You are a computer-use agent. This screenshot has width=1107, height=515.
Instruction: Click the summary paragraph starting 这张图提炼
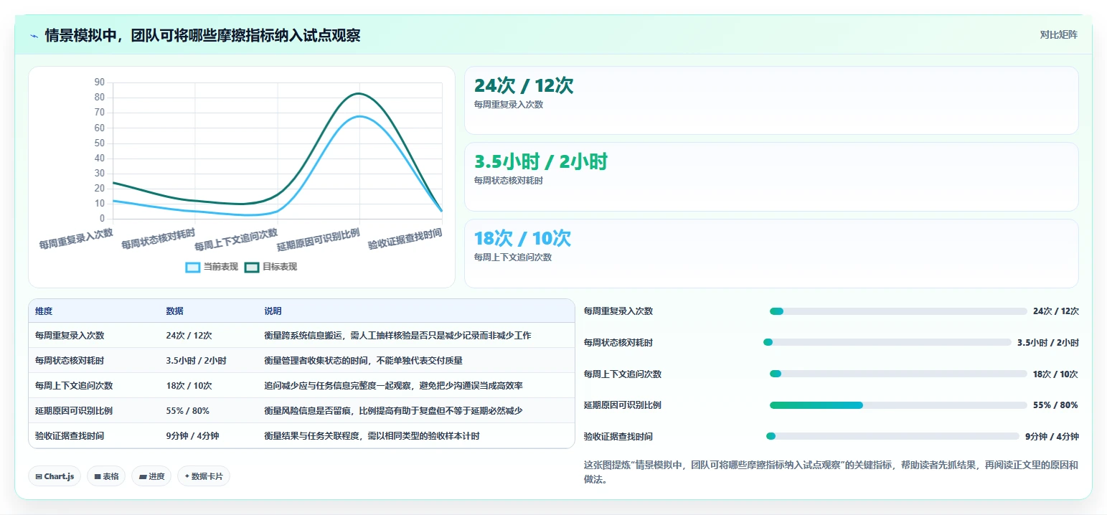pos(831,472)
